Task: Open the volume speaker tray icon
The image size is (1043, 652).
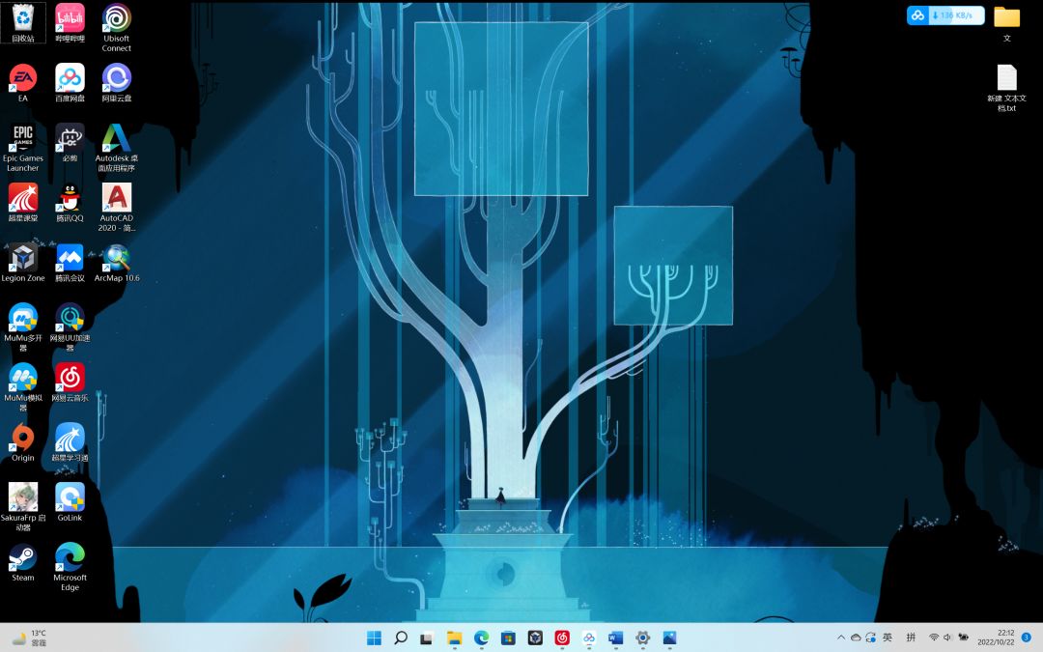Action: click(947, 638)
